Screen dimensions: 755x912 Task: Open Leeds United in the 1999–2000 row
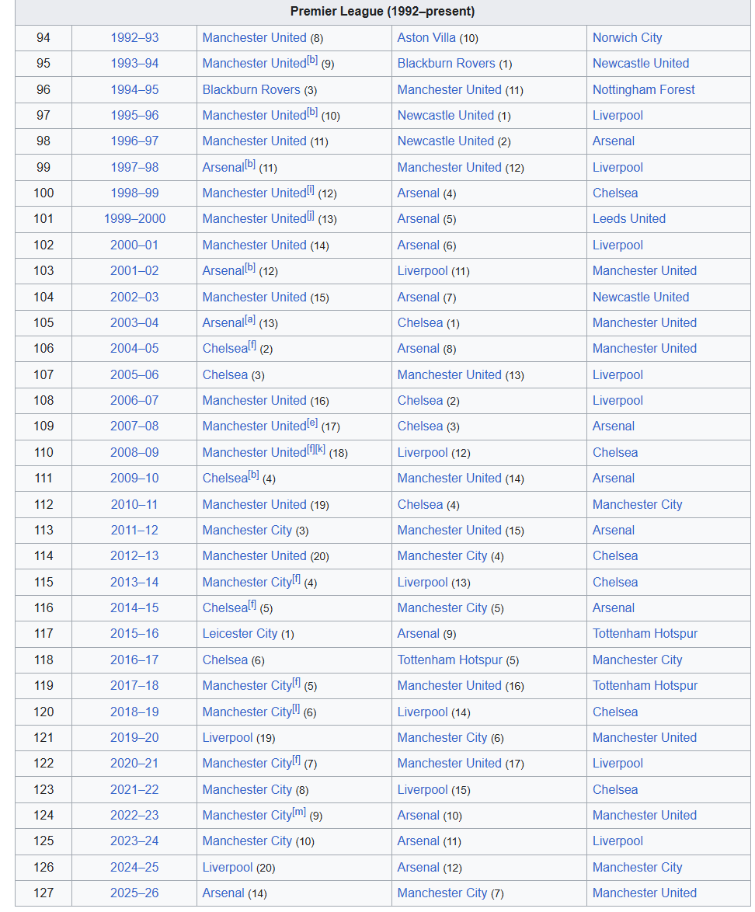point(629,219)
